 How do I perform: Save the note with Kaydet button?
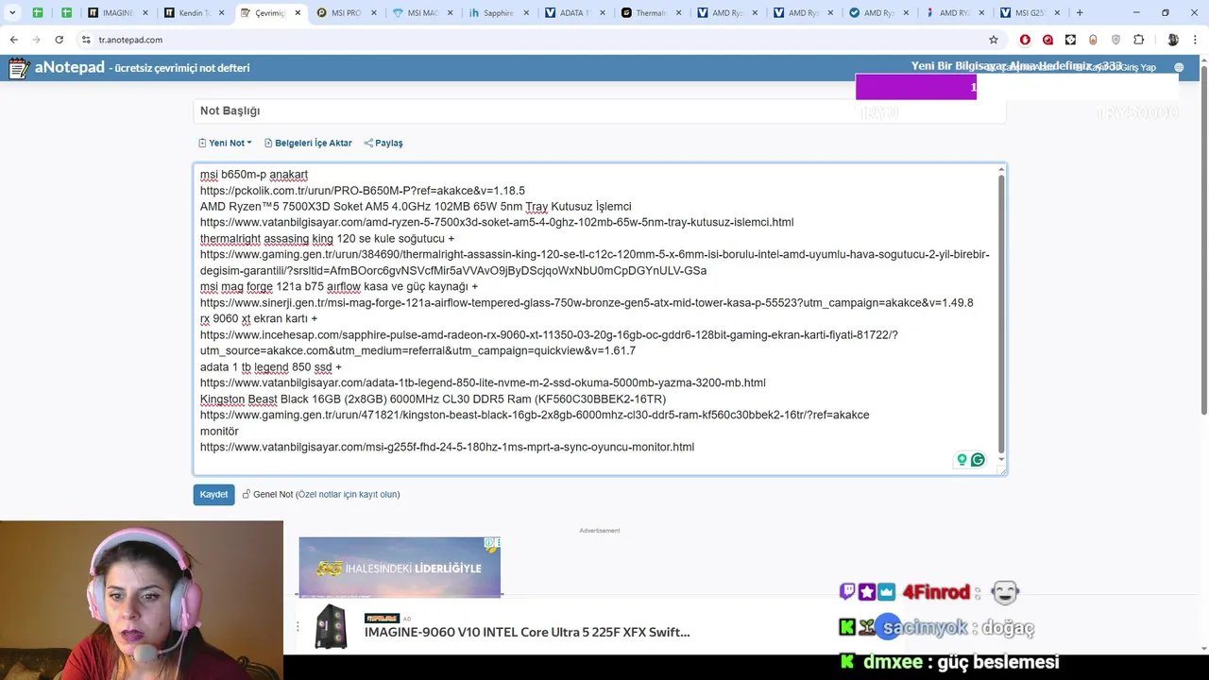pos(213,494)
